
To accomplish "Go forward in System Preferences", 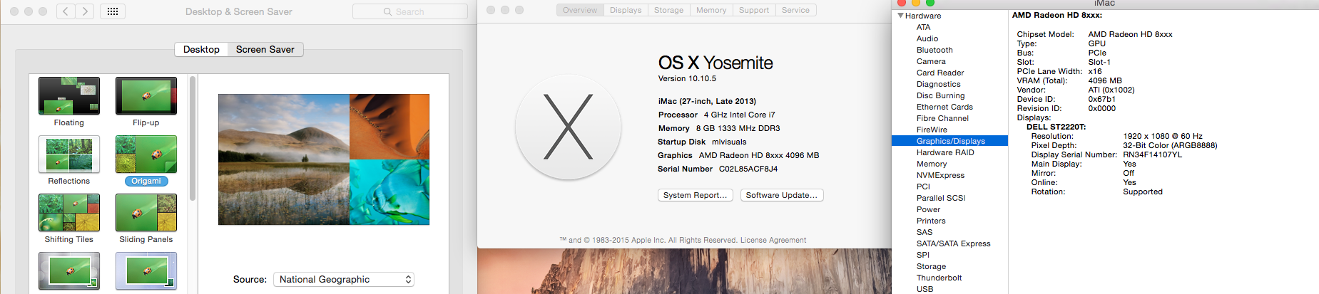I will coord(86,11).
